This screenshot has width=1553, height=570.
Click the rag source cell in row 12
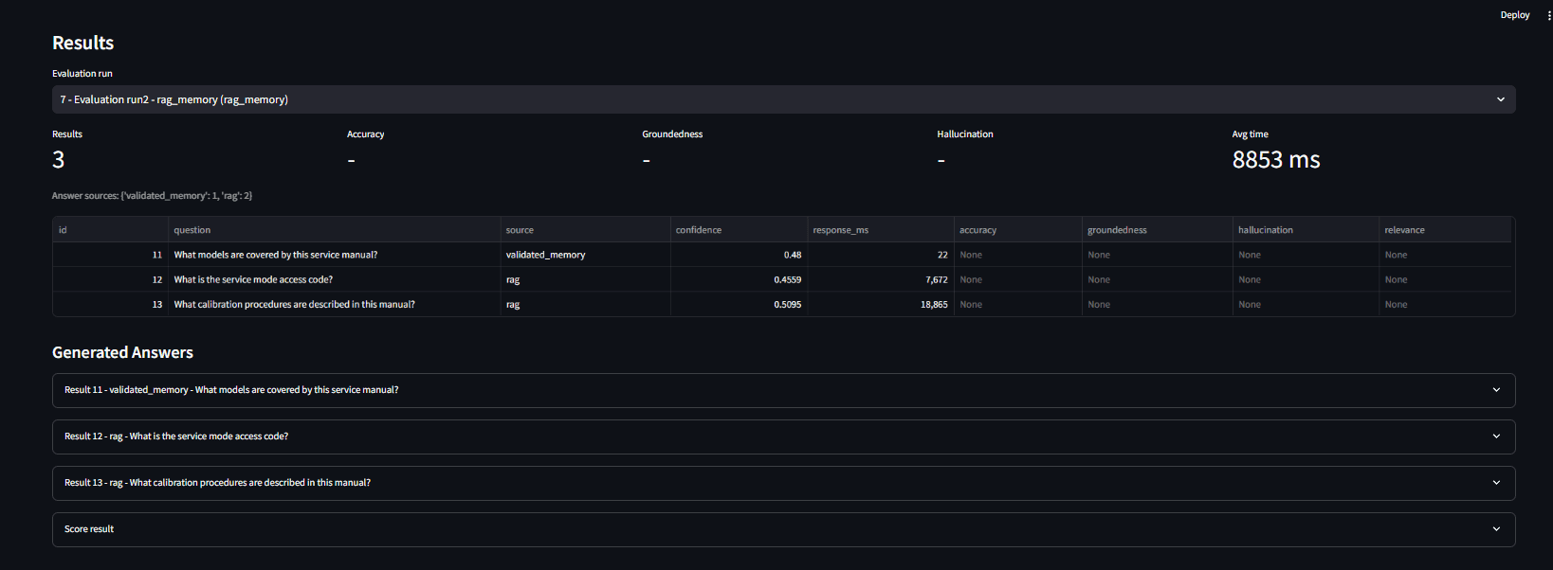(x=585, y=279)
